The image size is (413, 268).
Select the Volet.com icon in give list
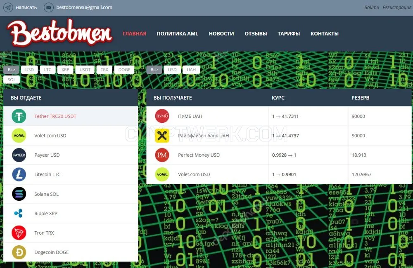click(19, 136)
